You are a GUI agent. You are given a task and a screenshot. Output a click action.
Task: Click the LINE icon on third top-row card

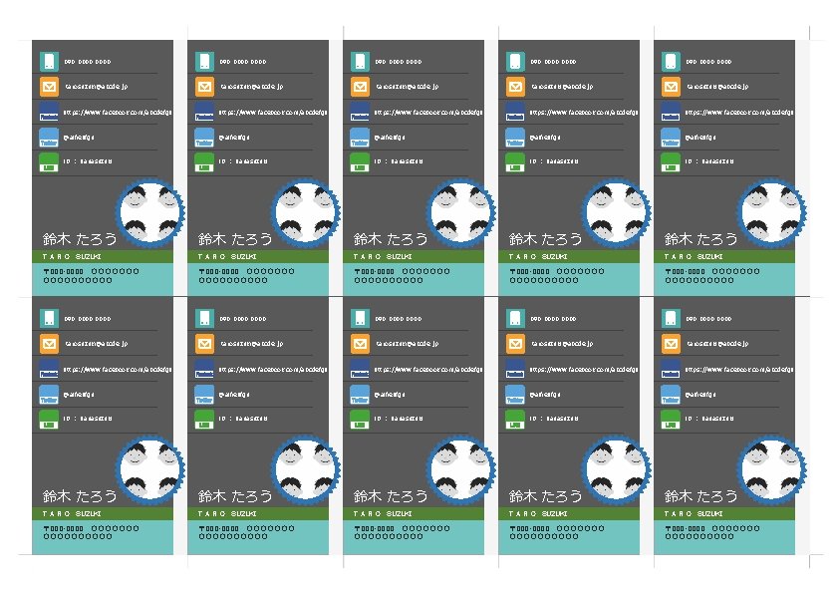360,162
